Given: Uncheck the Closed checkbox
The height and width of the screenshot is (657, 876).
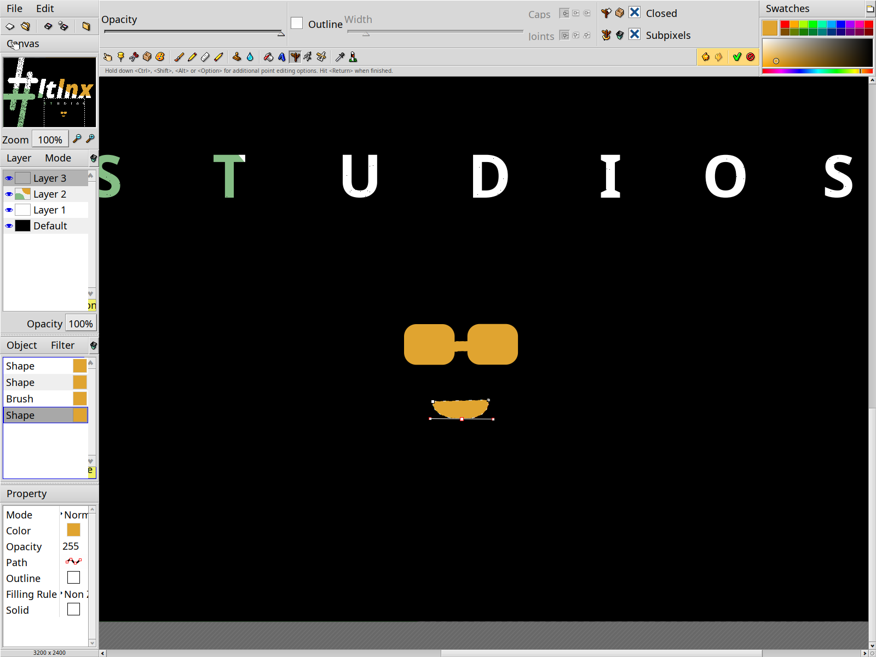Looking at the screenshot, I should (635, 12).
